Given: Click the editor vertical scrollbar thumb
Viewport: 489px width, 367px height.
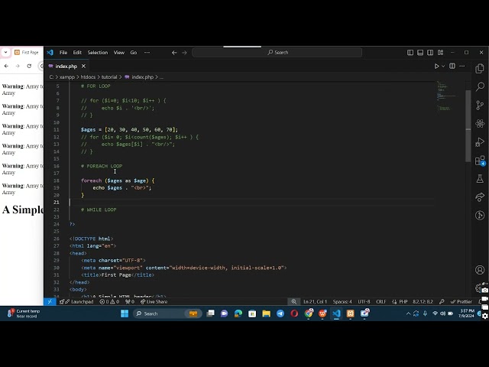Looking at the screenshot, I should click(468, 125).
